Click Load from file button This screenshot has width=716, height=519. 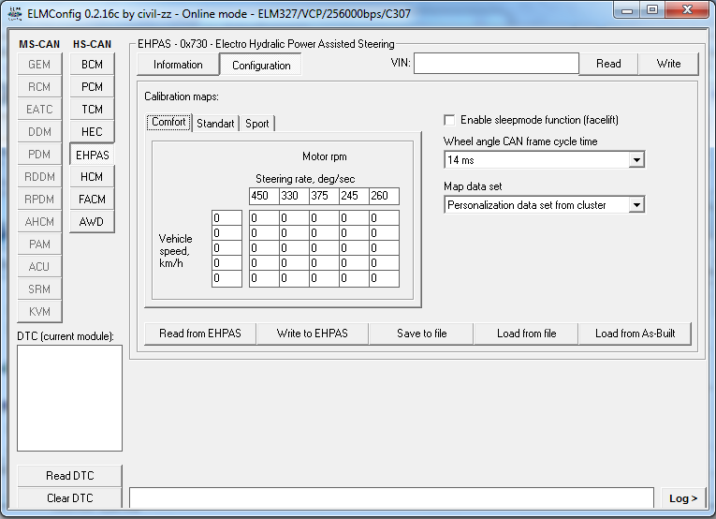click(526, 334)
